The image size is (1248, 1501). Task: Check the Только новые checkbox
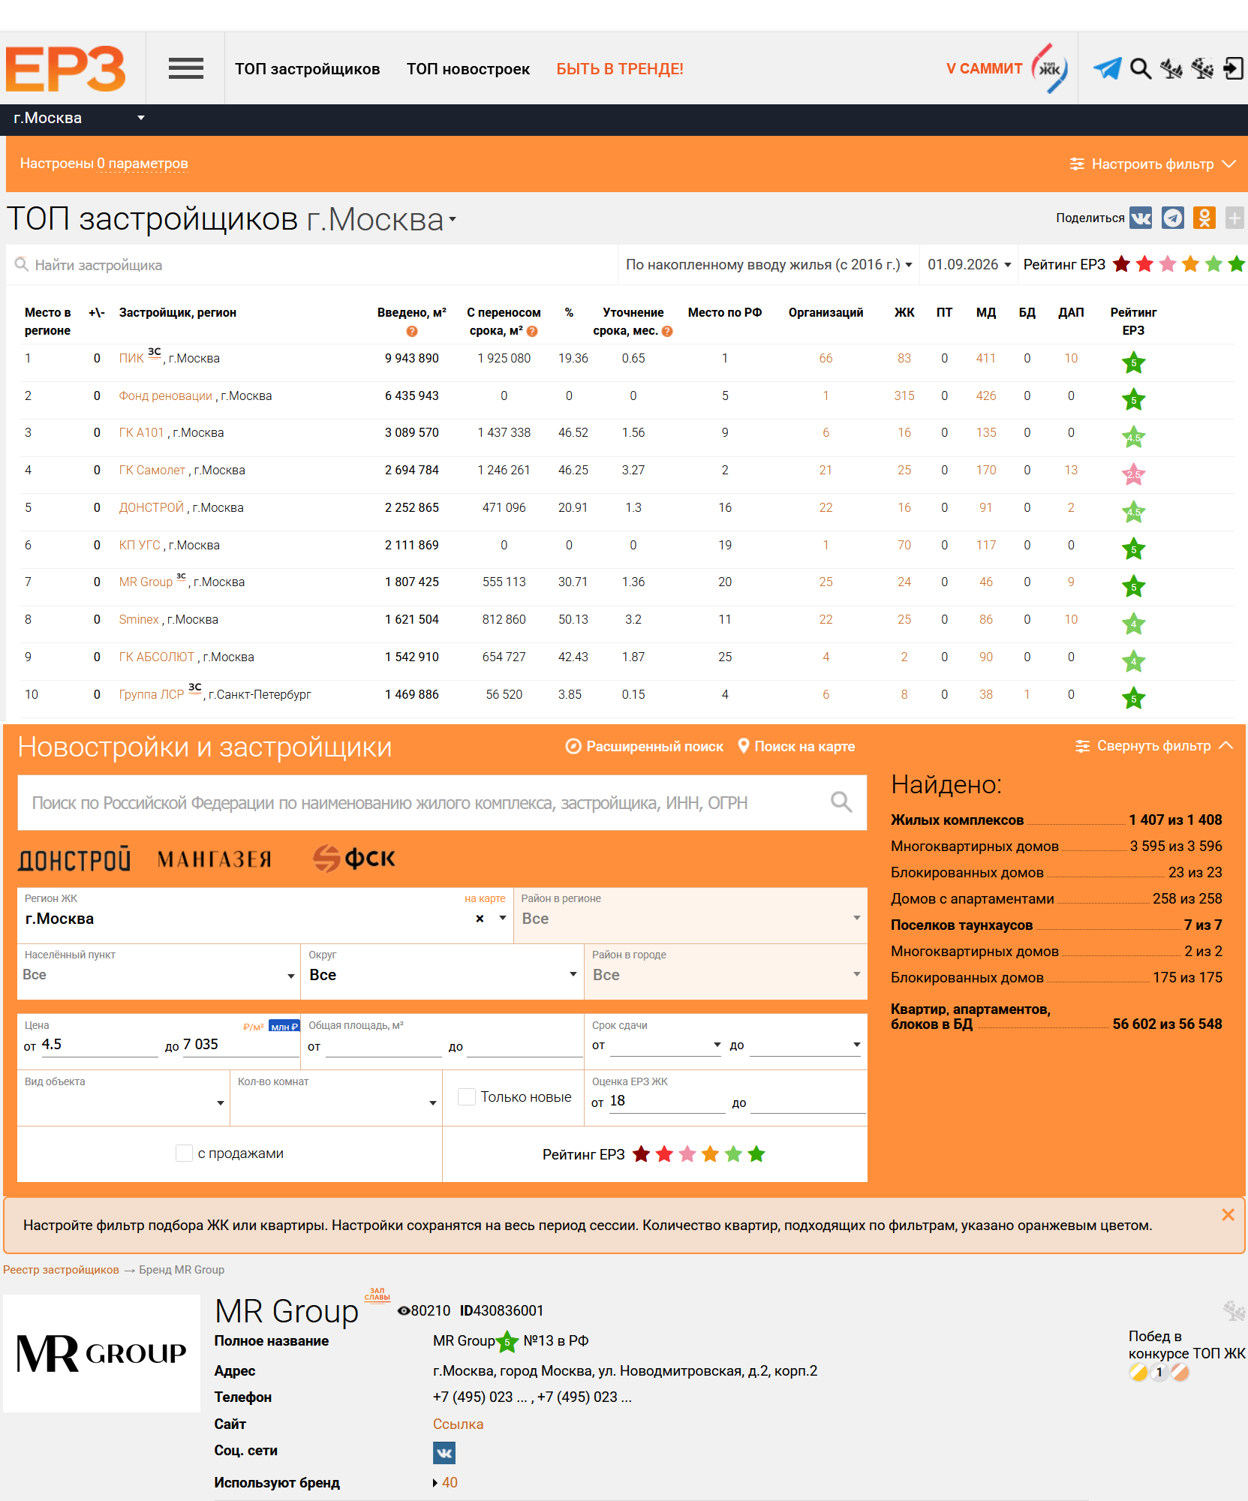coord(467,1096)
